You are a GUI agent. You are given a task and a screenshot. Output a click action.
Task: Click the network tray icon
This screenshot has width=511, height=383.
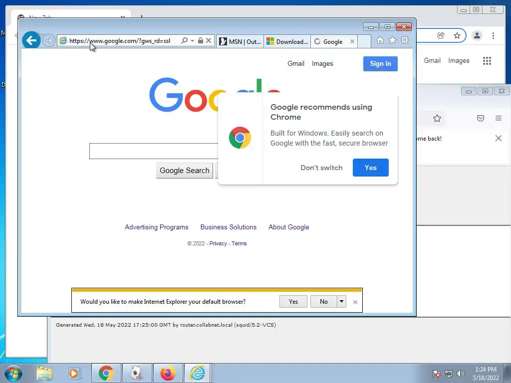point(449,374)
